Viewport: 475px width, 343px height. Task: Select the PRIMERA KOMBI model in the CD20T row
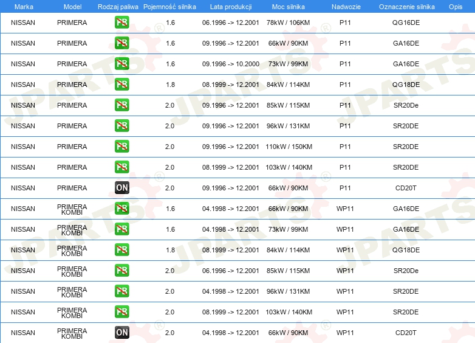(72, 333)
